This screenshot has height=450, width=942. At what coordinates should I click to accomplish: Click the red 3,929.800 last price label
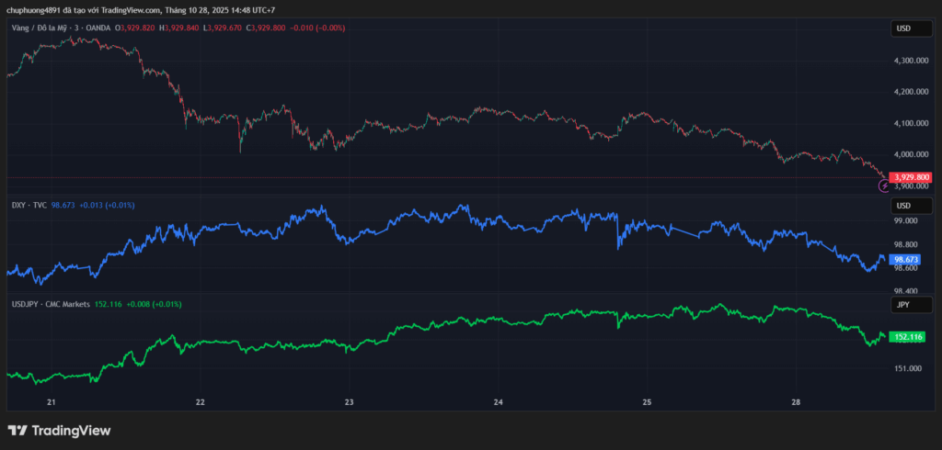911,177
